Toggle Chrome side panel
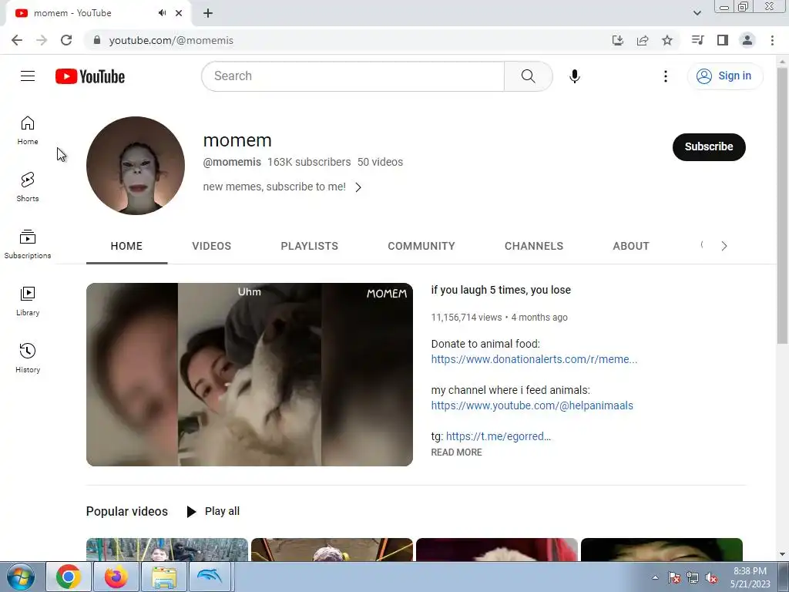789x592 pixels. point(723,40)
